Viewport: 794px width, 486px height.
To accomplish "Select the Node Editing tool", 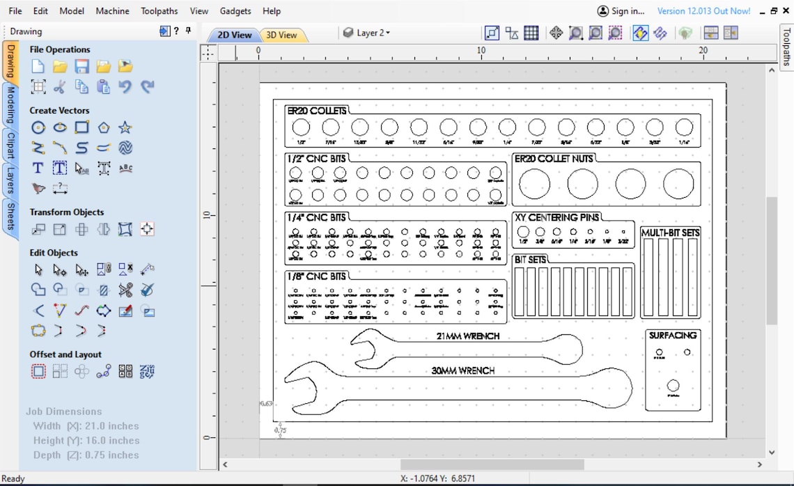I will [x=60, y=270].
